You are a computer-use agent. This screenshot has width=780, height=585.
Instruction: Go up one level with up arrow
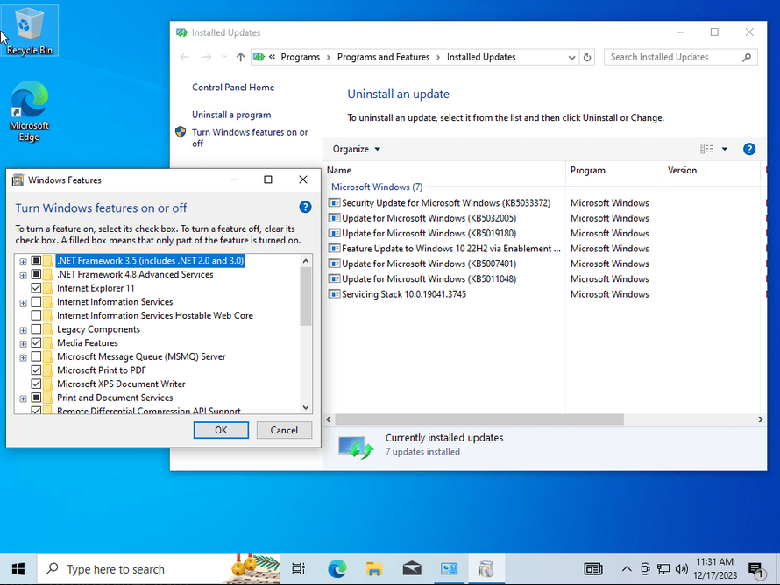(240, 57)
